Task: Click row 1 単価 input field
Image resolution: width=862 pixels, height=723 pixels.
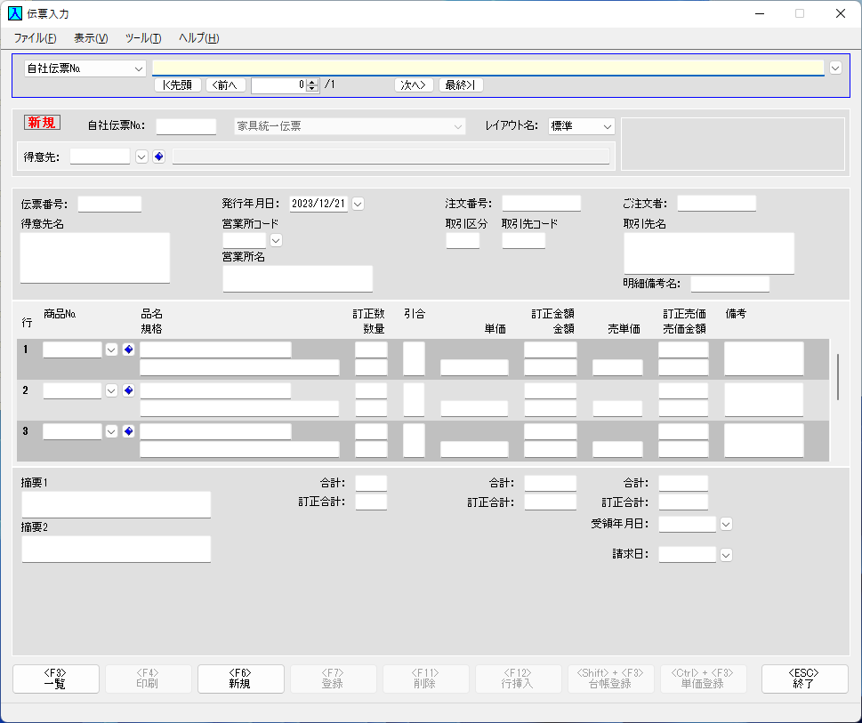Action: coord(474,367)
